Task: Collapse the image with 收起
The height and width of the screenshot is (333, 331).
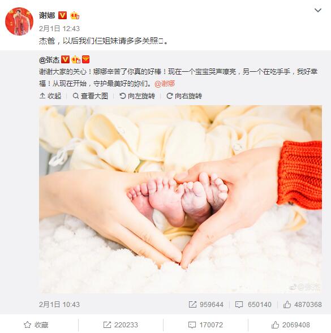Action: 50,96
